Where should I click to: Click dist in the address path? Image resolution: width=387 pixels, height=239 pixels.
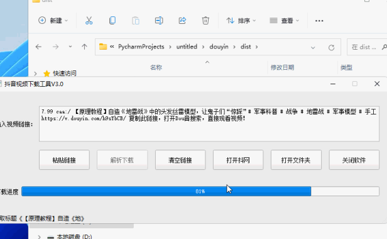pyautogui.click(x=246, y=47)
